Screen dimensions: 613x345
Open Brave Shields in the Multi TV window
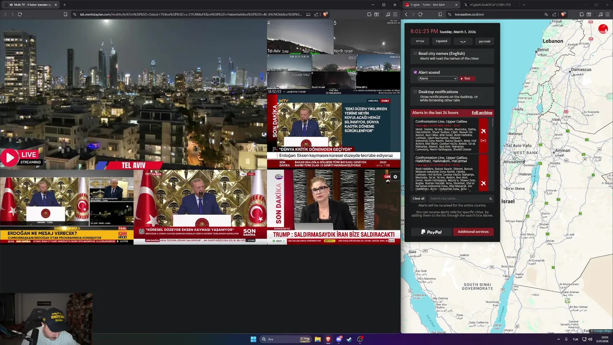click(325, 14)
